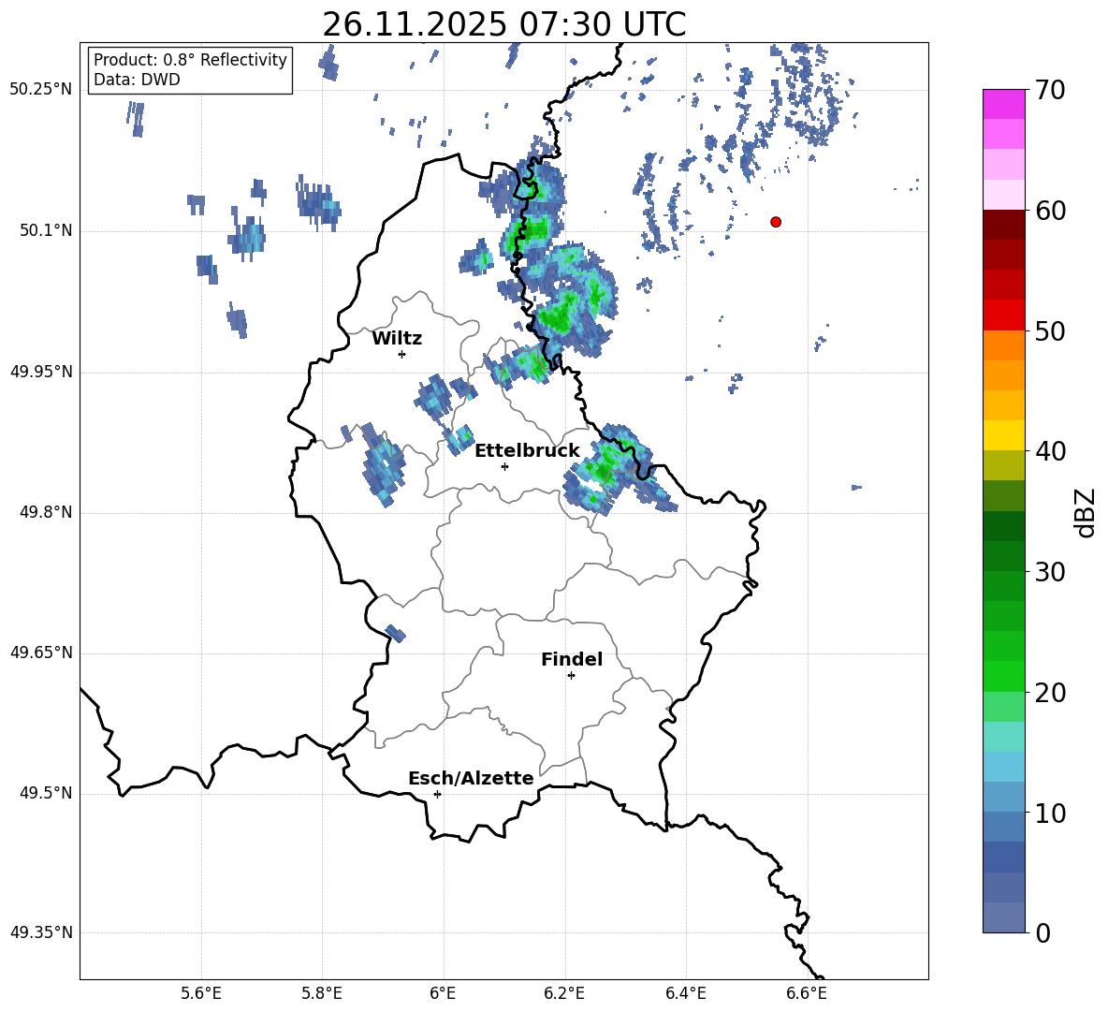This screenshot has height=1012, width=1108.
Task: Click the 20 value on the colorbar
Action: [x=1050, y=692]
